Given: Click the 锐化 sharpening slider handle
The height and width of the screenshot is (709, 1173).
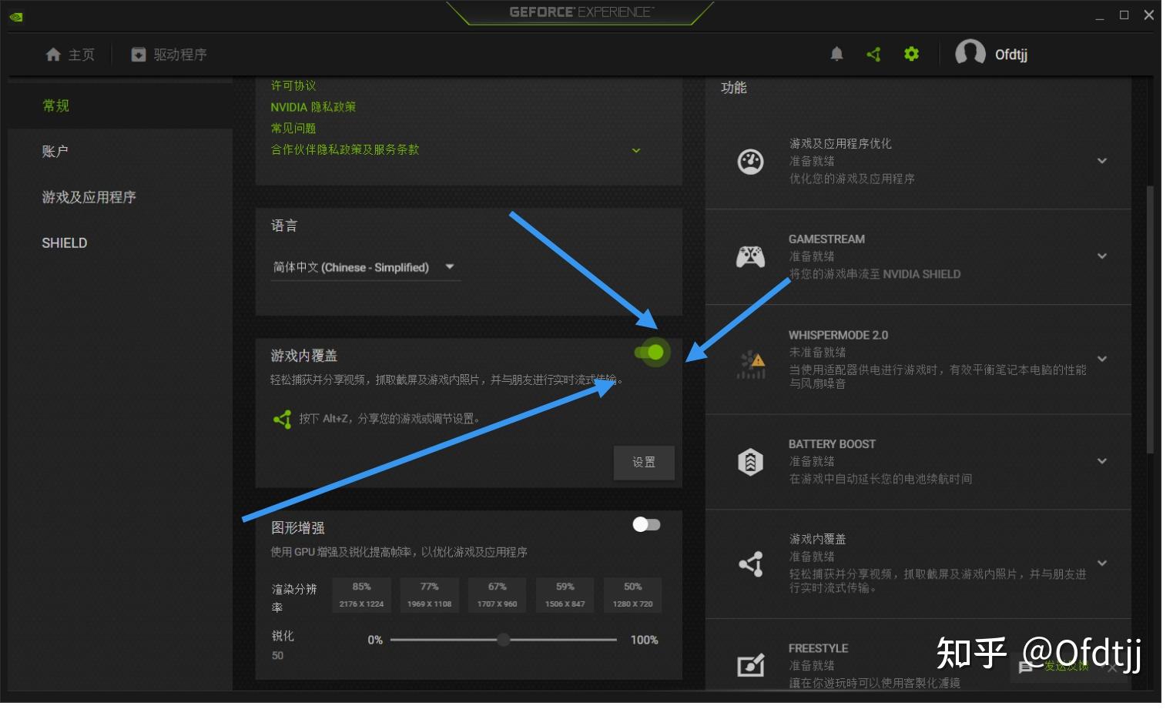Looking at the screenshot, I should click(503, 640).
